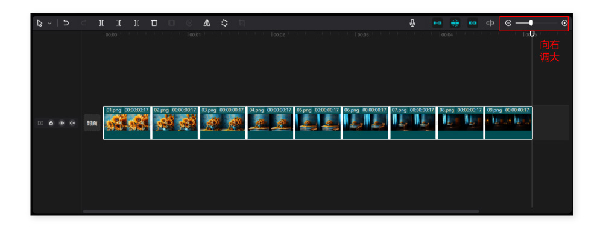603x229 pixels.
Task: Select the 06.png clip
Action: pyautogui.click(x=365, y=122)
